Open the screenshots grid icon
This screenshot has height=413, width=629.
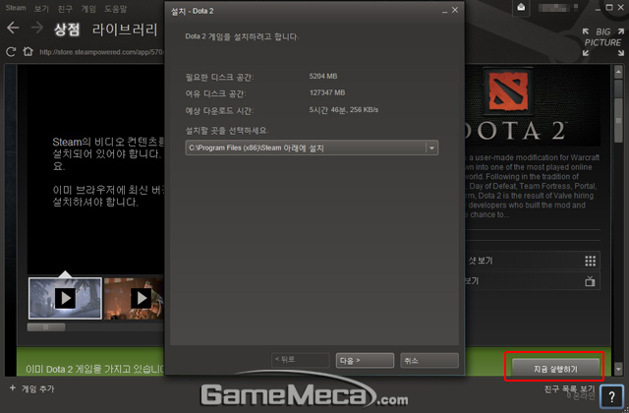coord(590,261)
